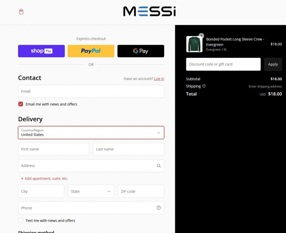Select the Total amount USD $18.00

271,94
